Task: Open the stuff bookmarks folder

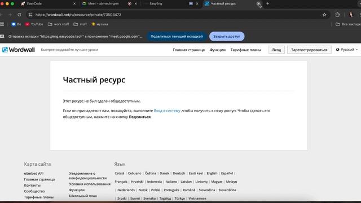Action: 80,24
